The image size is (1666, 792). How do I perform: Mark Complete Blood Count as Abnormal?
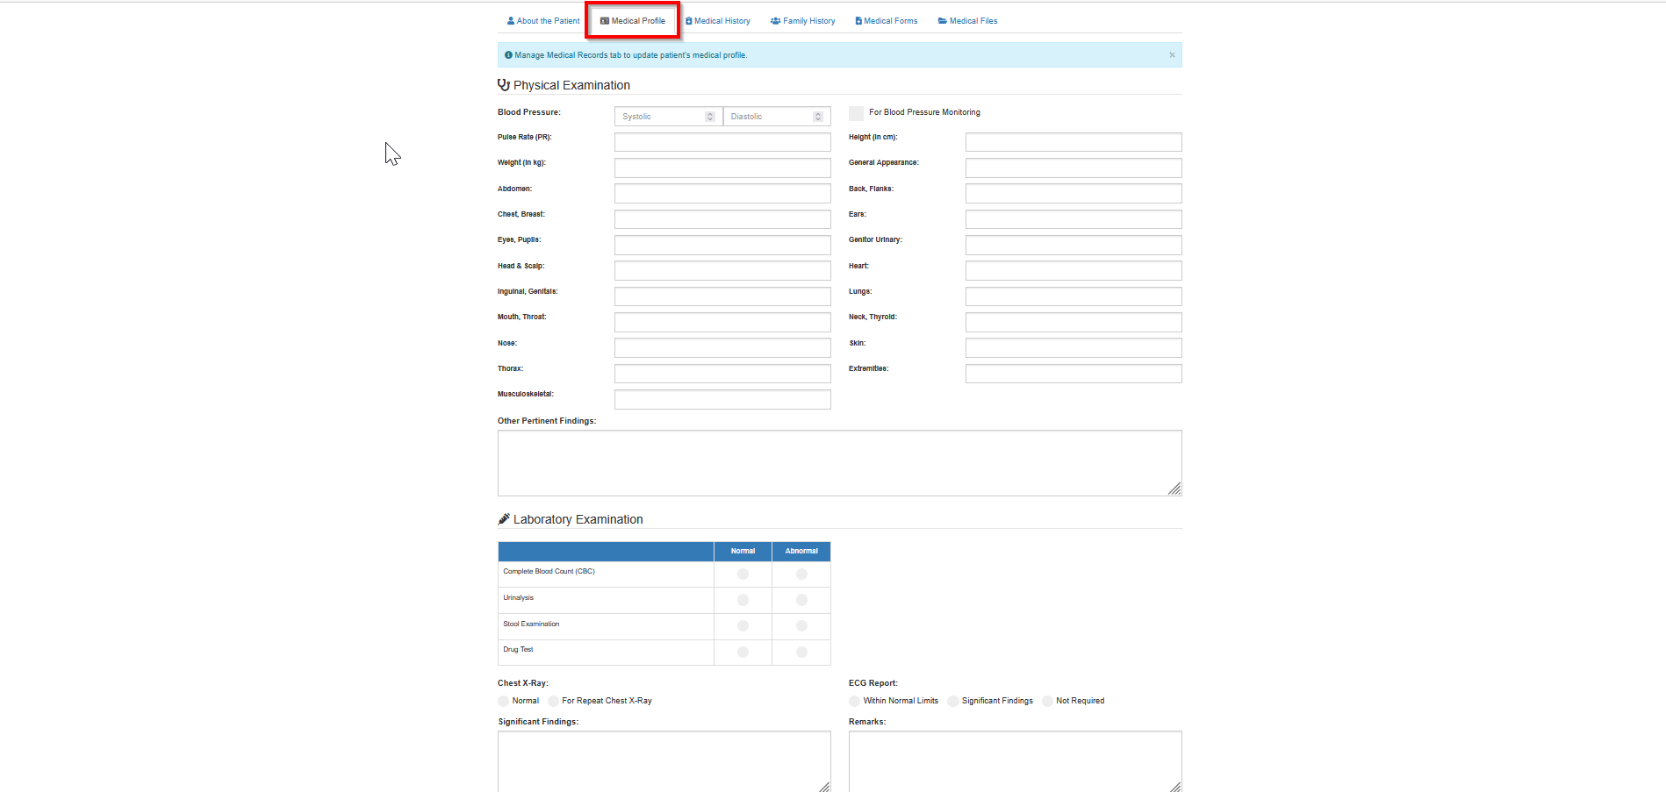801,574
